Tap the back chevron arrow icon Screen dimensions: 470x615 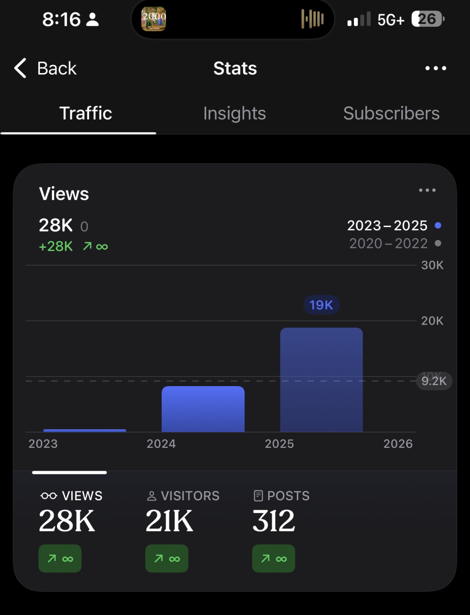tap(20, 68)
